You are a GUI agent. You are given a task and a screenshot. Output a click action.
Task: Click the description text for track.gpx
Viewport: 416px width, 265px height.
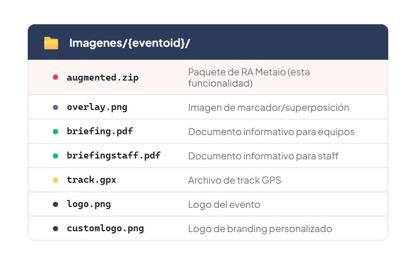tap(235, 180)
